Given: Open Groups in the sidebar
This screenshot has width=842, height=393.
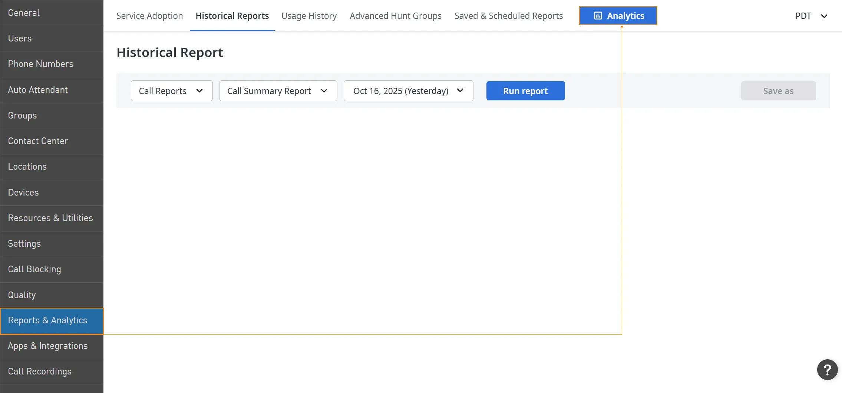Looking at the screenshot, I should click(52, 116).
